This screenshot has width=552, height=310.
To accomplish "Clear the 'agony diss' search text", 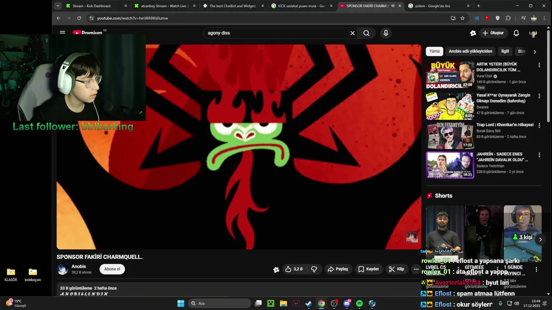I will 352,33.
